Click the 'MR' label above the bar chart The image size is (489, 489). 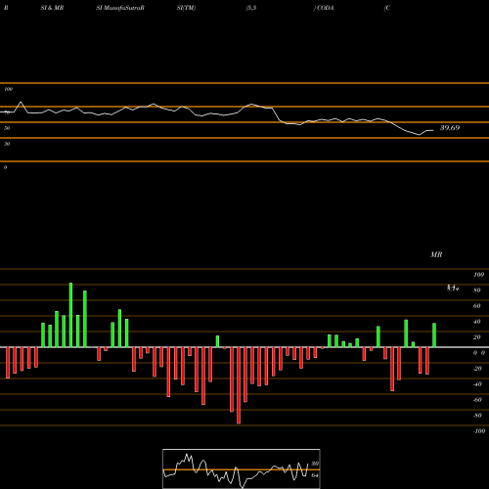436,254
